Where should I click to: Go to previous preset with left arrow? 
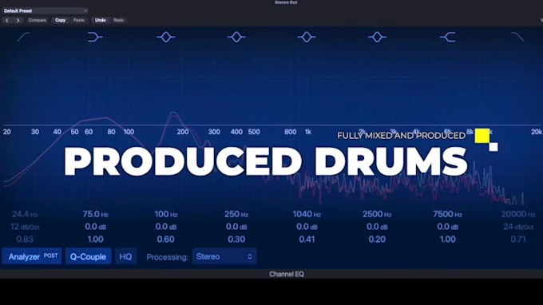pyautogui.click(x=7, y=21)
